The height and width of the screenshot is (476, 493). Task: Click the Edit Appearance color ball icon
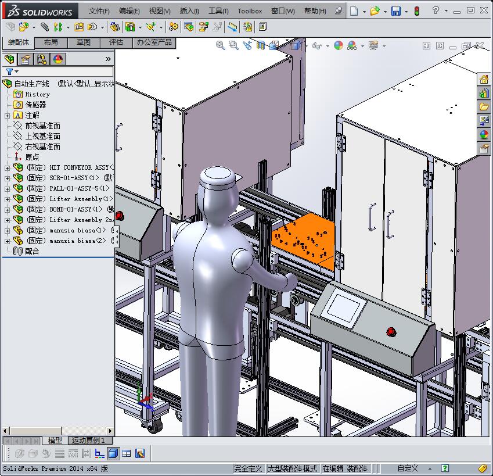339,45
